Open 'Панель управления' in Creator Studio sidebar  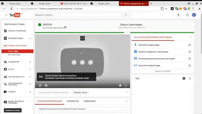pos(17,31)
